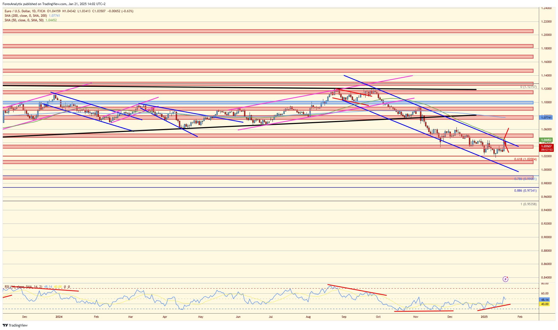Click the close value C1.03507 in legend
558x330 pixels.
coord(99,11)
